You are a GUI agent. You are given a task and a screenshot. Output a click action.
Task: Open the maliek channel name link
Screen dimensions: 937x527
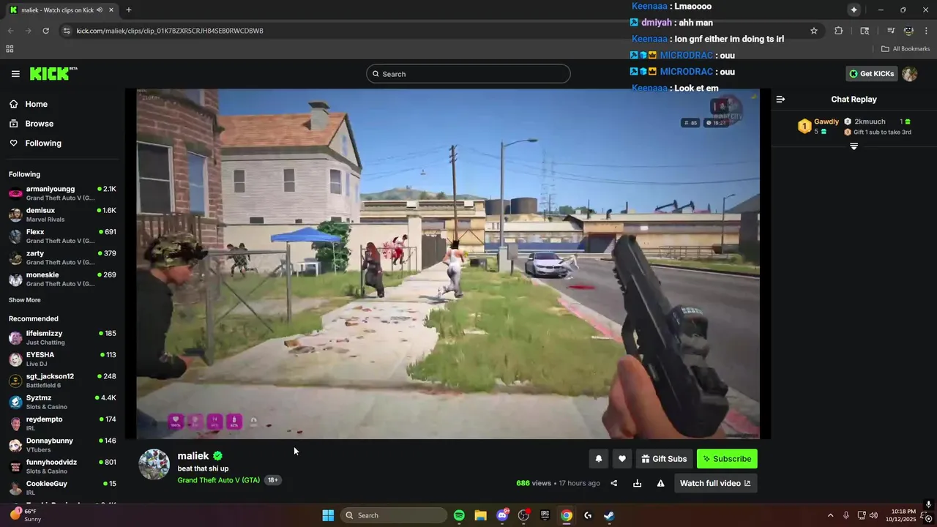point(193,455)
